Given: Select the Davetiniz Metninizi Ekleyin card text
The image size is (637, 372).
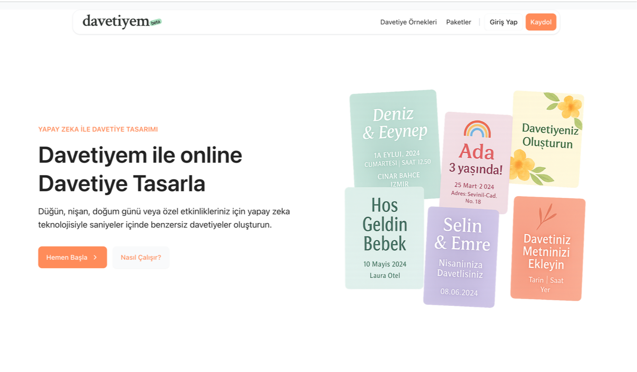Looking at the screenshot, I should pos(546,252).
